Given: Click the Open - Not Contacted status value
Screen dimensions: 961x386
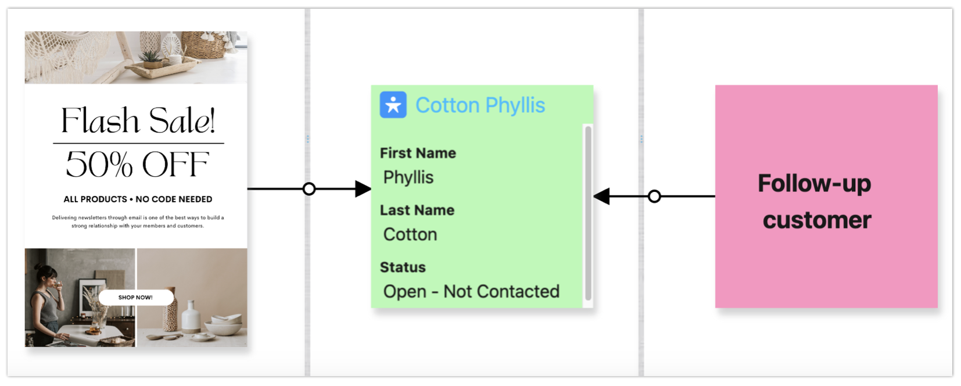Looking at the screenshot, I should click(471, 291).
